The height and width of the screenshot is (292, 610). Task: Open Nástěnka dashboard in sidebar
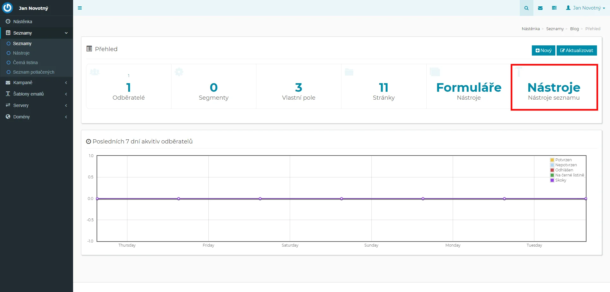click(23, 22)
